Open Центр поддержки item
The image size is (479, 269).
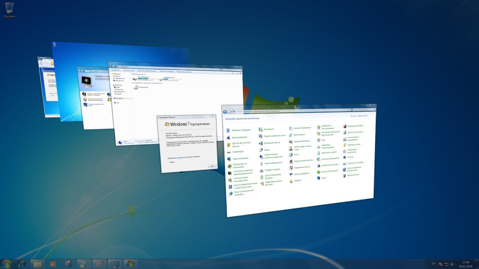click(299, 174)
